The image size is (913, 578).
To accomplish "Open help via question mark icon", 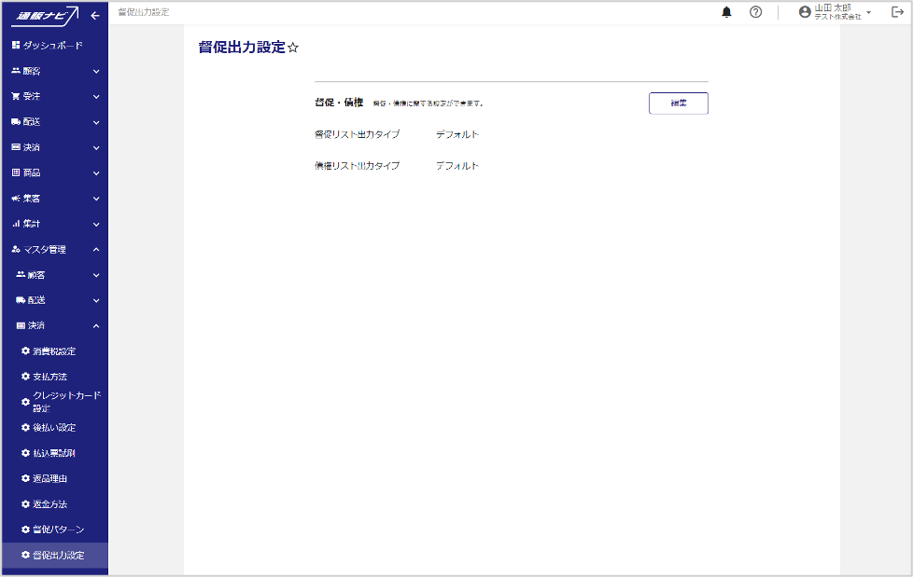I will (755, 12).
